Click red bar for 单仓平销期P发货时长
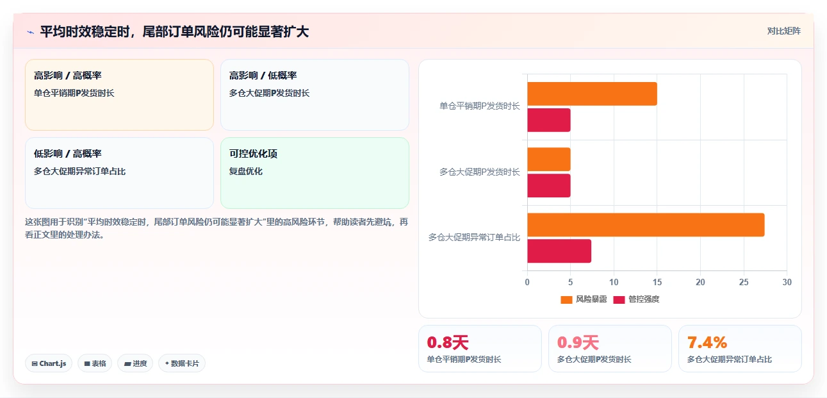 pos(549,120)
